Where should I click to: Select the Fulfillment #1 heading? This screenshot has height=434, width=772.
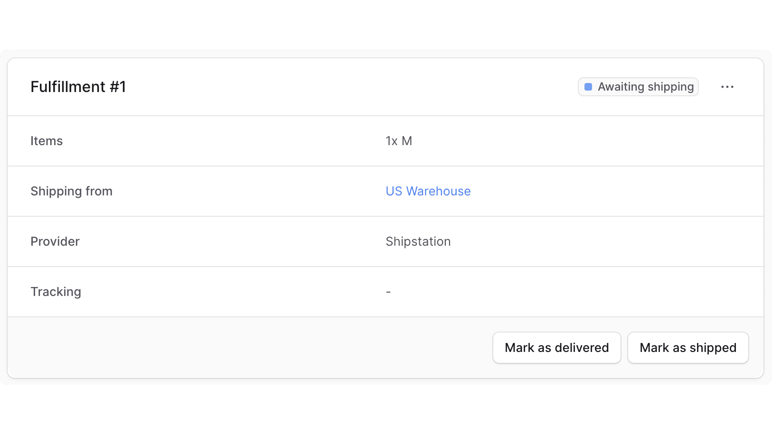[78, 87]
